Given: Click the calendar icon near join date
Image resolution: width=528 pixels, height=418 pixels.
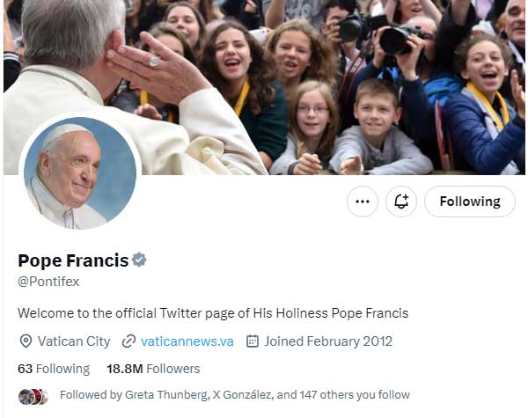Looking at the screenshot, I should pos(253,341).
